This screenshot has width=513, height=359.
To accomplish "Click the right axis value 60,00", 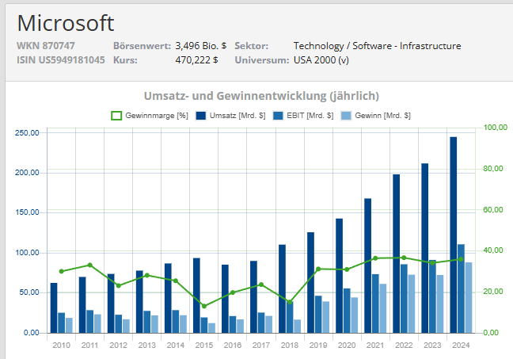I will 493,210.
